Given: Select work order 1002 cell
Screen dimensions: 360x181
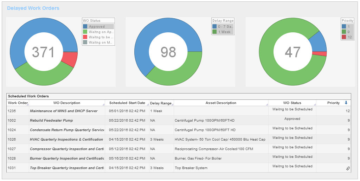Looking at the screenshot, I should click(18, 120).
